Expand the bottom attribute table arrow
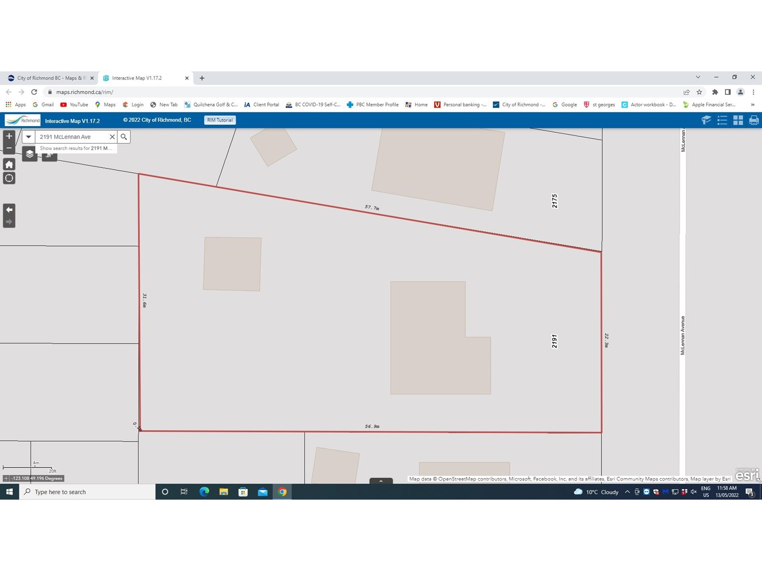 pos(381,481)
